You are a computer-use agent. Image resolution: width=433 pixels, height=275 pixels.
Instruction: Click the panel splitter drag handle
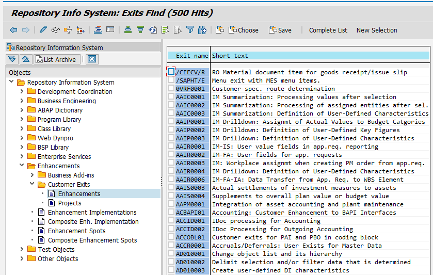point(162,182)
